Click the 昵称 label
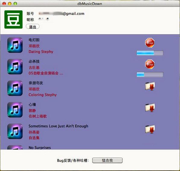Image resolution: width=180 pixels, height=171 pixels. (x=30, y=20)
